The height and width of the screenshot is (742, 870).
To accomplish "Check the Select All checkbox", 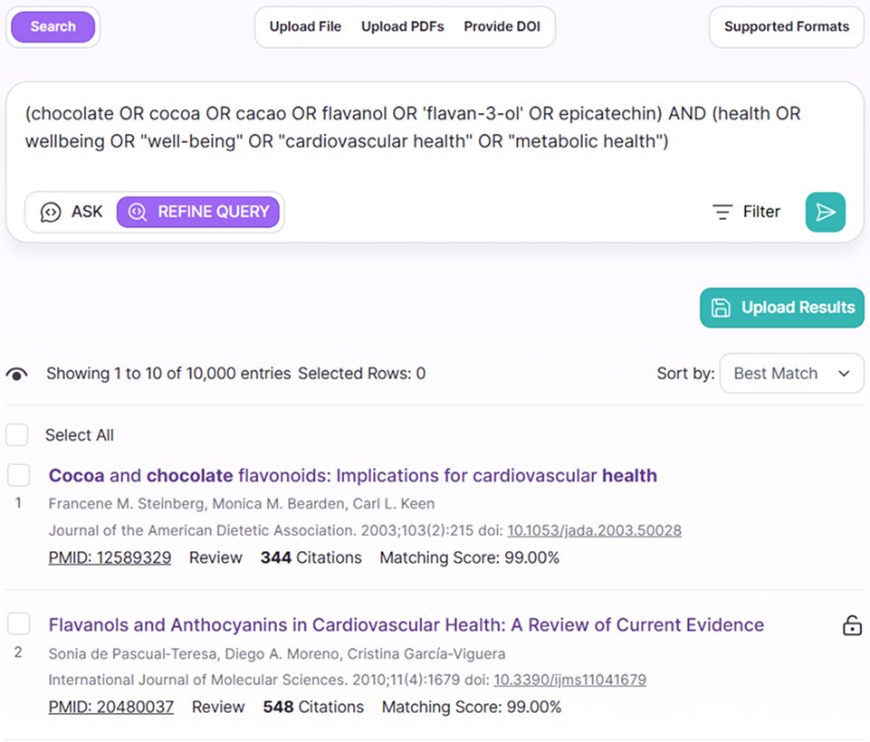I will pos(17,435).
